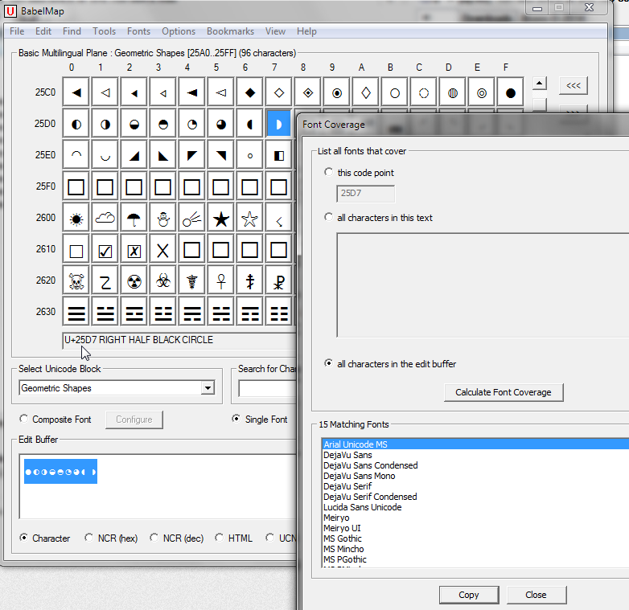
Task: Select the solid black circle in column F
Action: [x=510, y=92]
